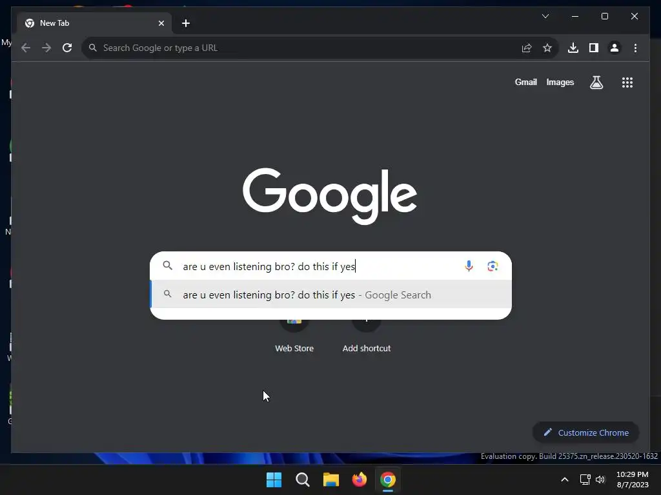Click the magnifier icon in search box
The height and width of the screenshot is (495, 661).
tap(168, 266)
